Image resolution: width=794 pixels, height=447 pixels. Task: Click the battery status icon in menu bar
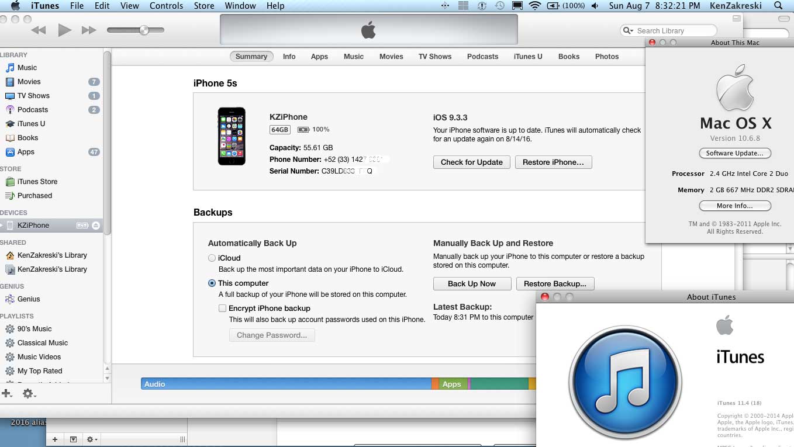tap(553, 6)
